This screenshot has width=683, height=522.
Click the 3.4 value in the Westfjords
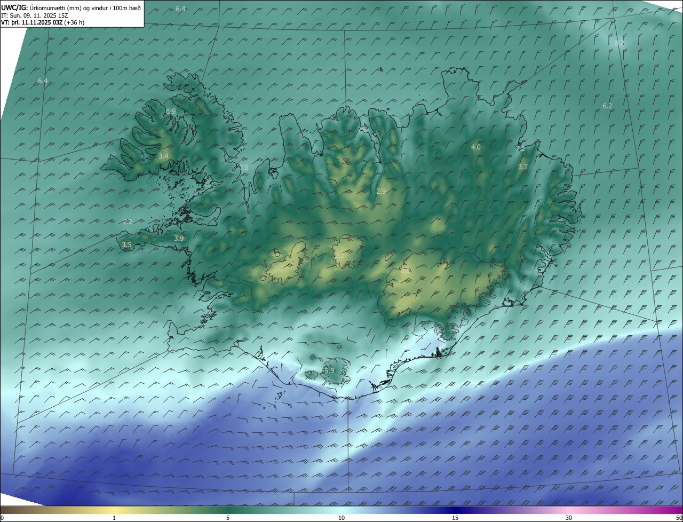tap(163, 156)
